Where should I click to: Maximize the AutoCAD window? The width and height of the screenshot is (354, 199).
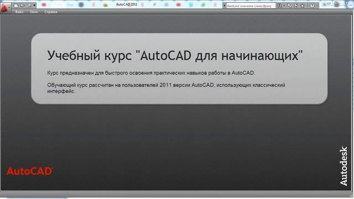click(x=337, y=3)
